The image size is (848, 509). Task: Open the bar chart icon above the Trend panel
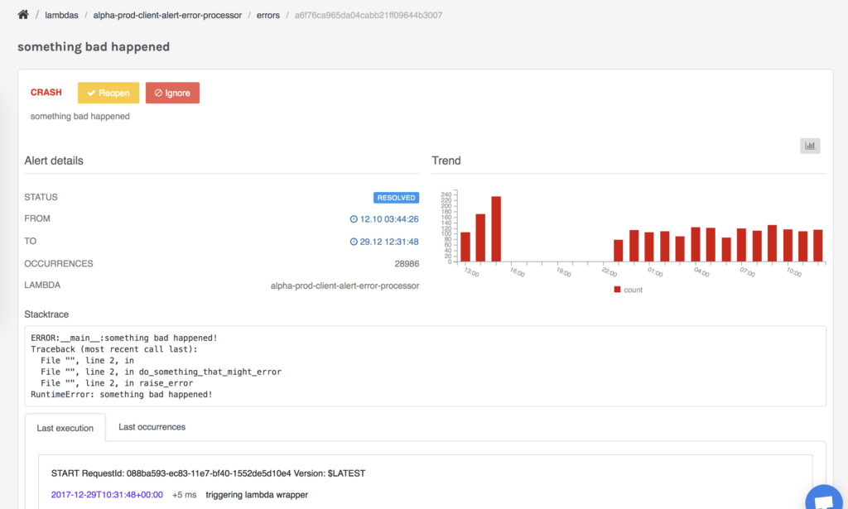click(x=809, y=146)
